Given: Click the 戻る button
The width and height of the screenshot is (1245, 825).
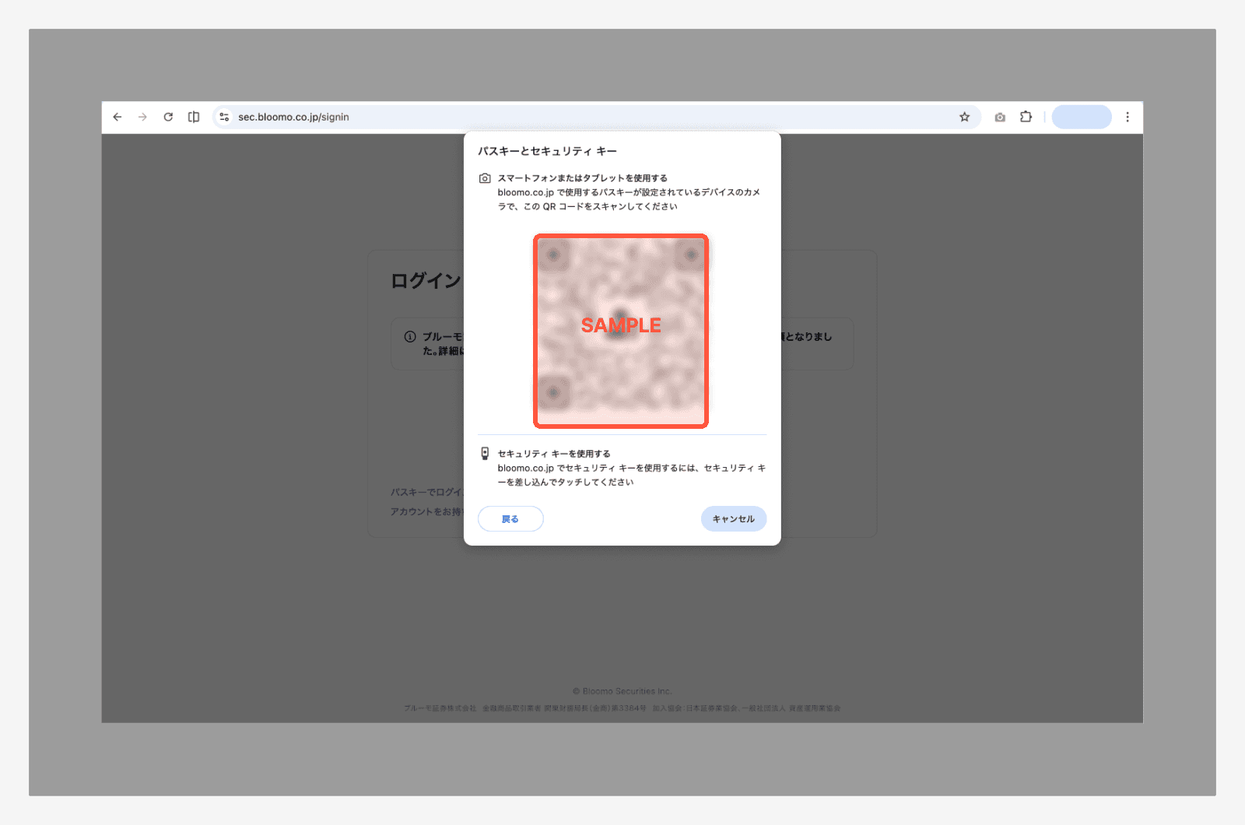Looking at the screenshot, I should pos(510,518).
